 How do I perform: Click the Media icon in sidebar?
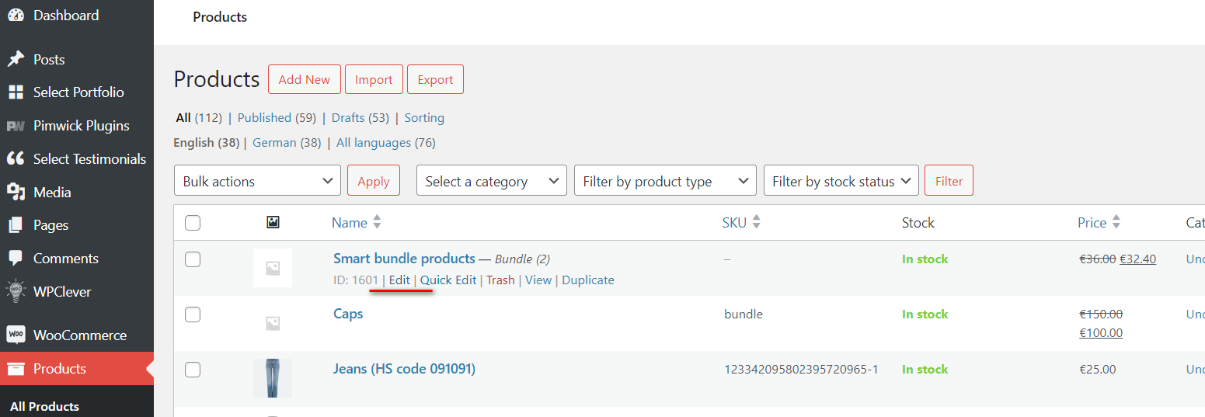[x=16, y=193]
